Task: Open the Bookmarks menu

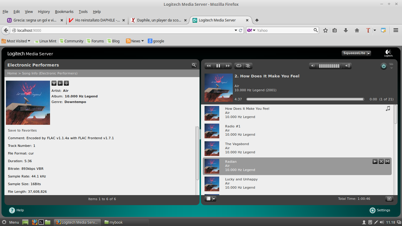Action: tap(64, 12)
